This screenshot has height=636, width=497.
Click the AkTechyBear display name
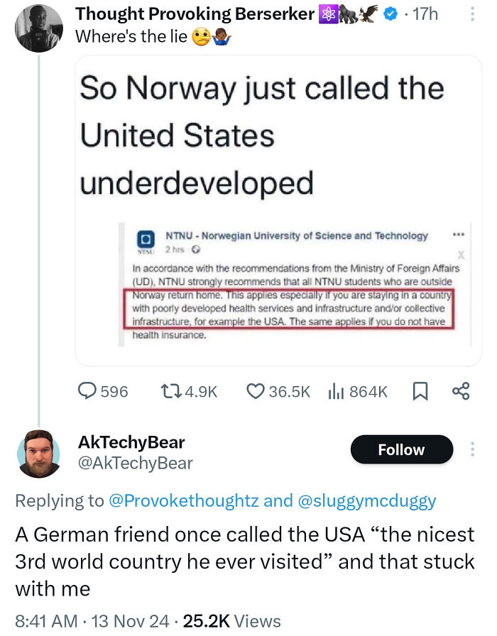click(x=131, y=442)
